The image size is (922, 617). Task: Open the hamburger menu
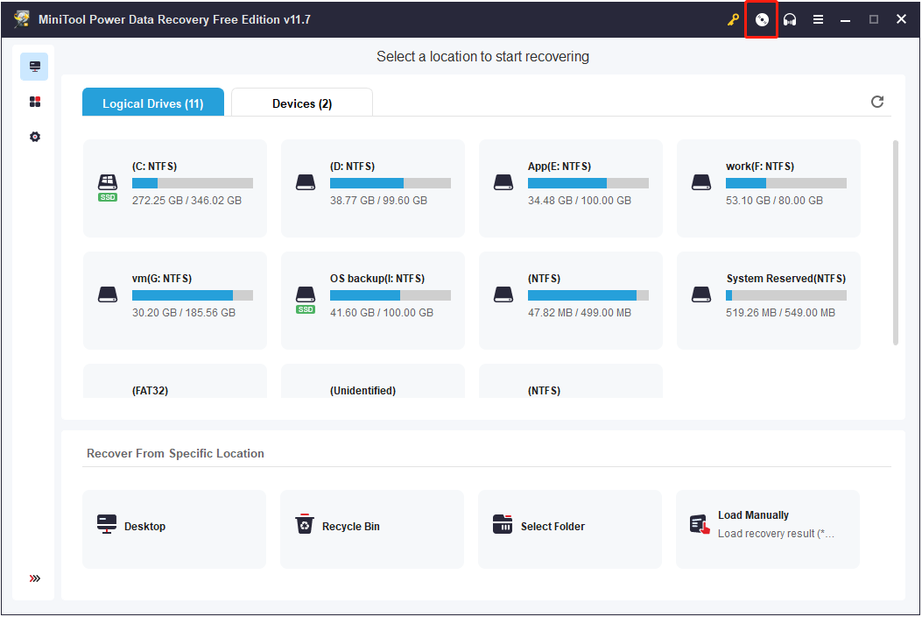(x=818, y=18)
